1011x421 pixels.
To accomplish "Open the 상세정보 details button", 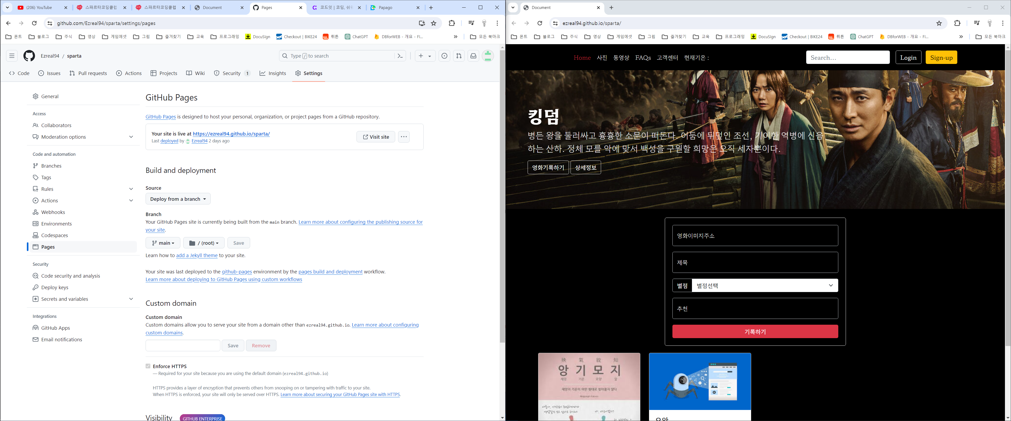I will click(586, 168).
